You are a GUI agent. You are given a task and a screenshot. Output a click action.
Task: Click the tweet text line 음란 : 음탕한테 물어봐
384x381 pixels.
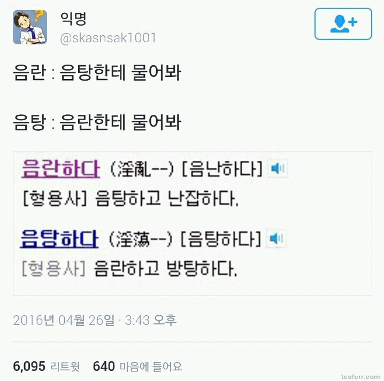coord(97,73)
